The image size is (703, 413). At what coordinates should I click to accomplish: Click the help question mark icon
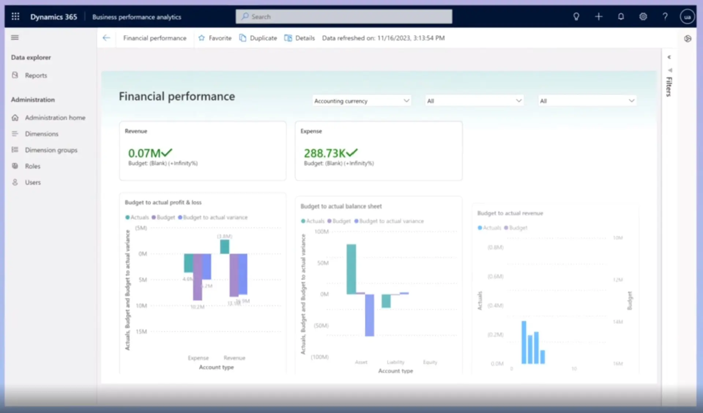click(x=665, y=16)
